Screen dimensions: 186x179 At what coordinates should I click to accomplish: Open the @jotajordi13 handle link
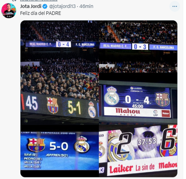(x=62, y=6)
